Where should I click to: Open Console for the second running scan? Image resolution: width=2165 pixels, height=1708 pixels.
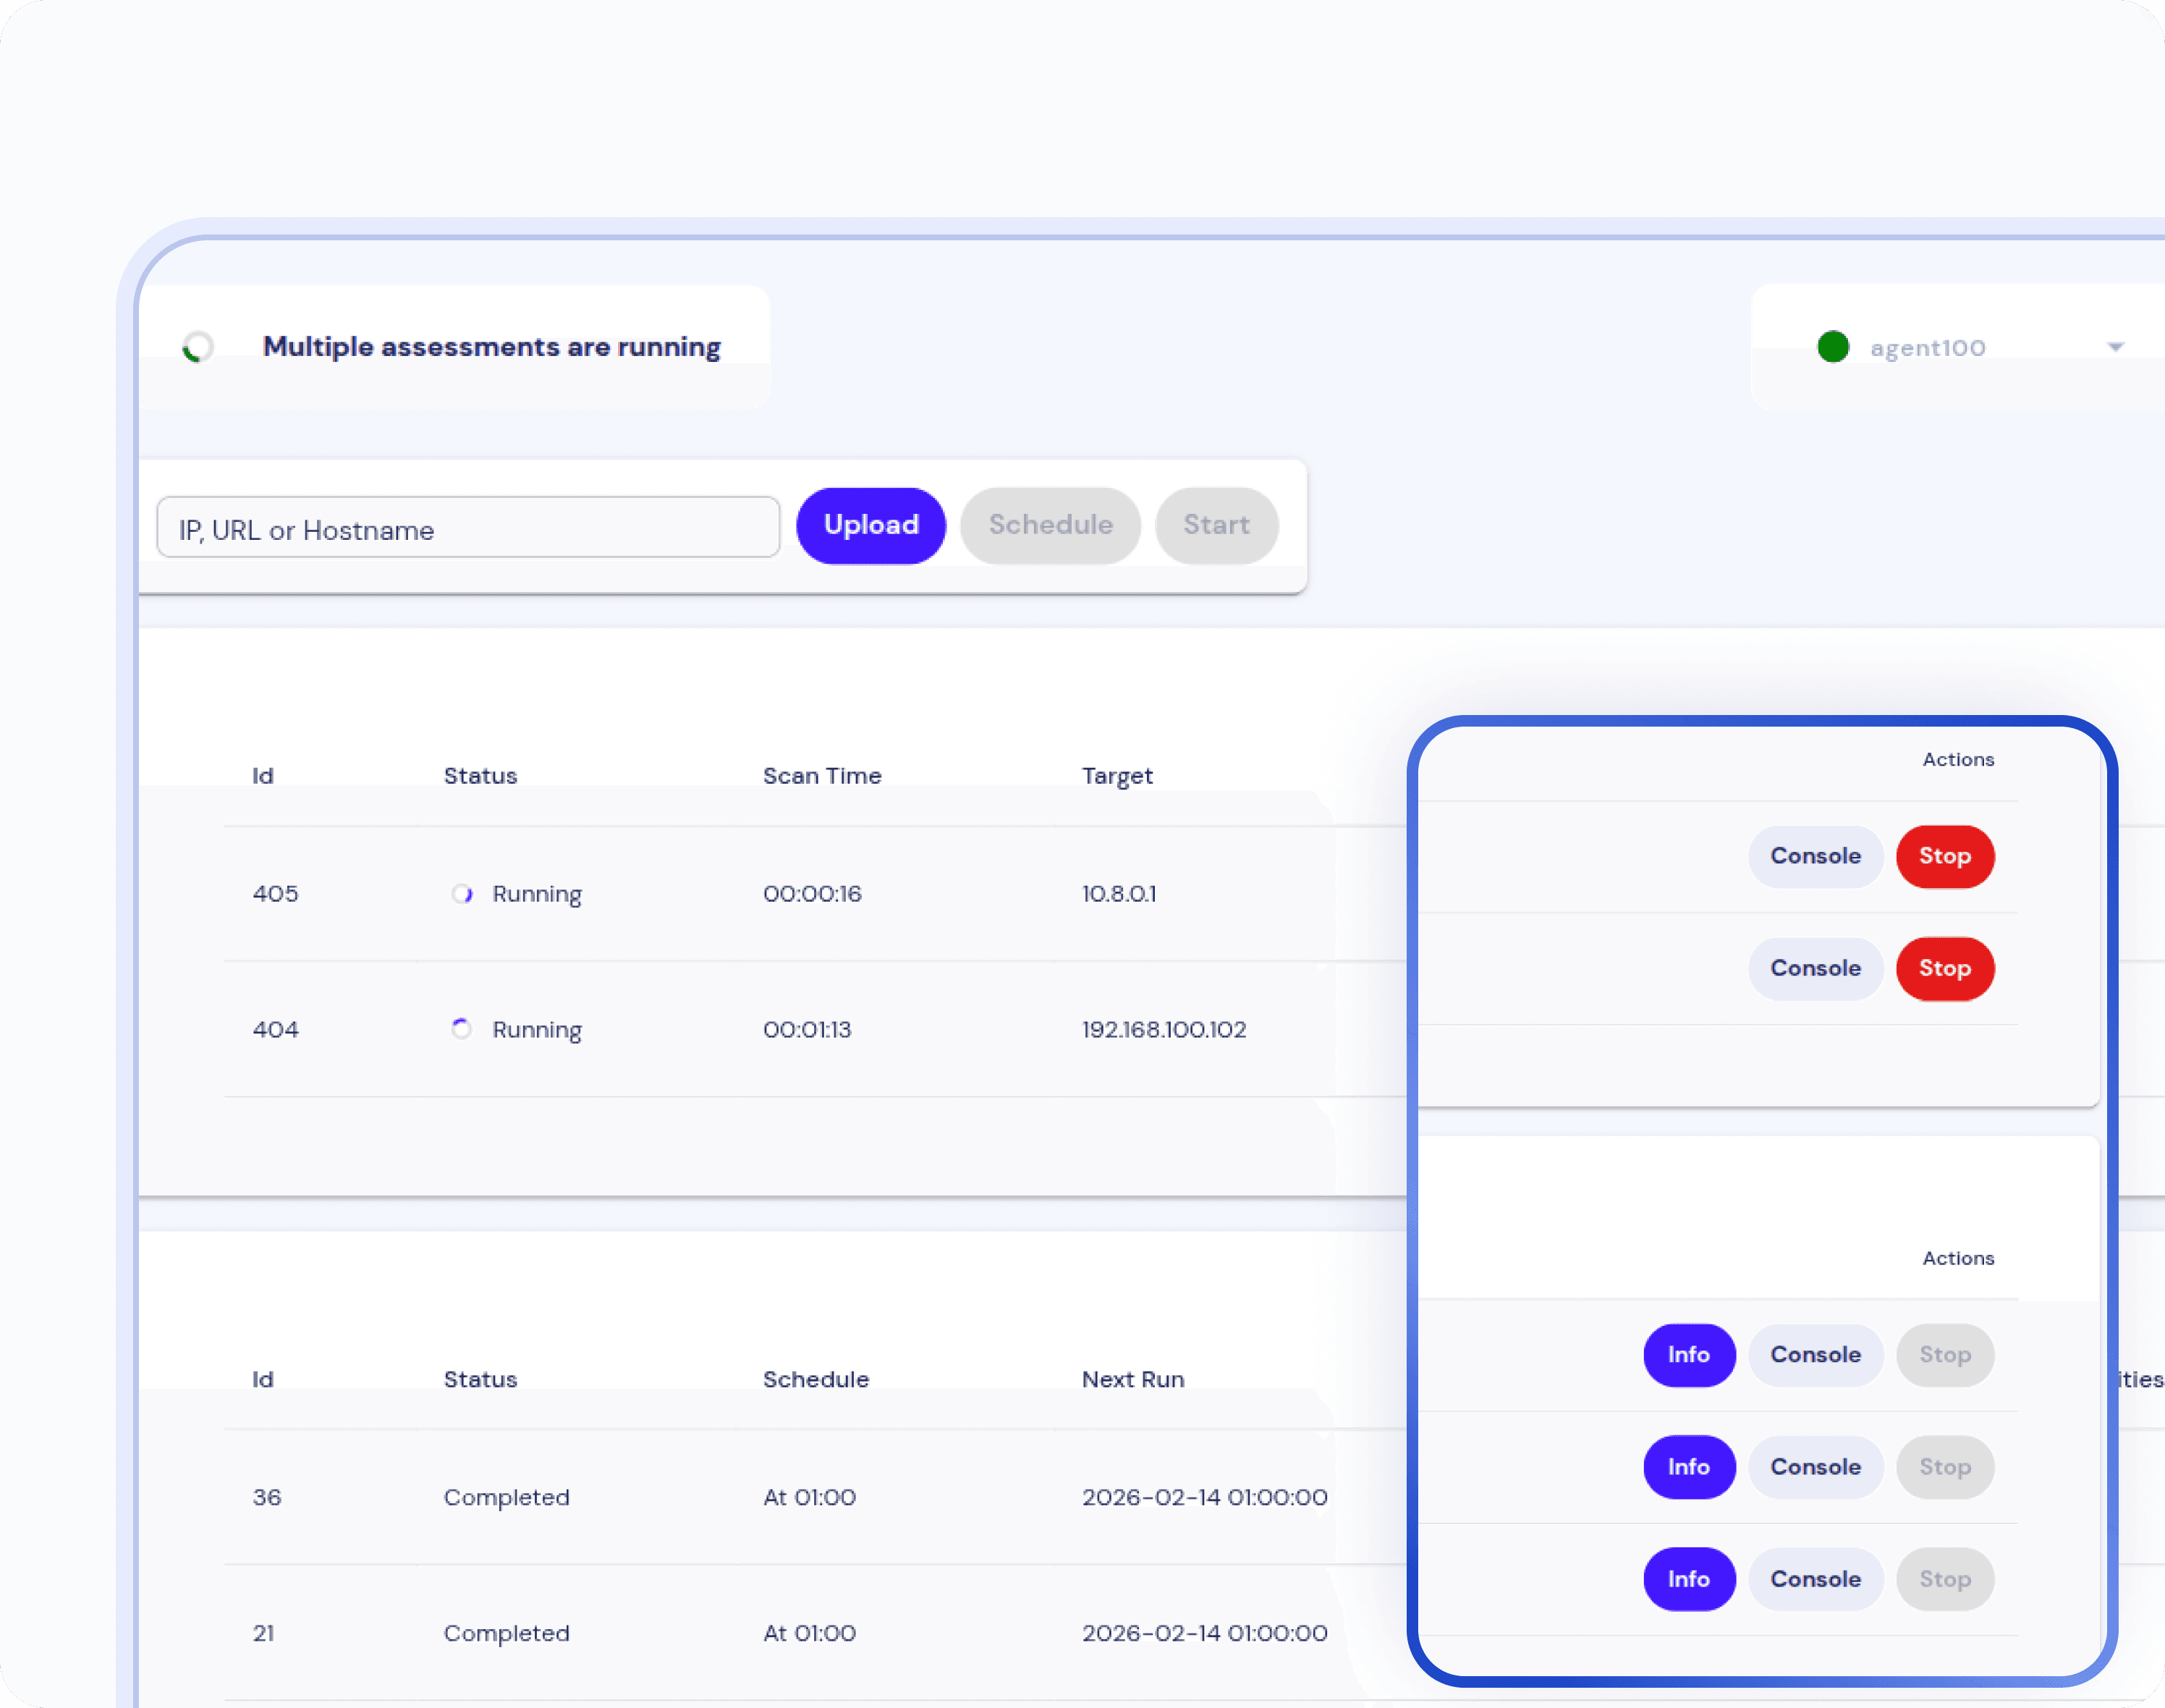pyautogui.click(x=1814, y=968)
